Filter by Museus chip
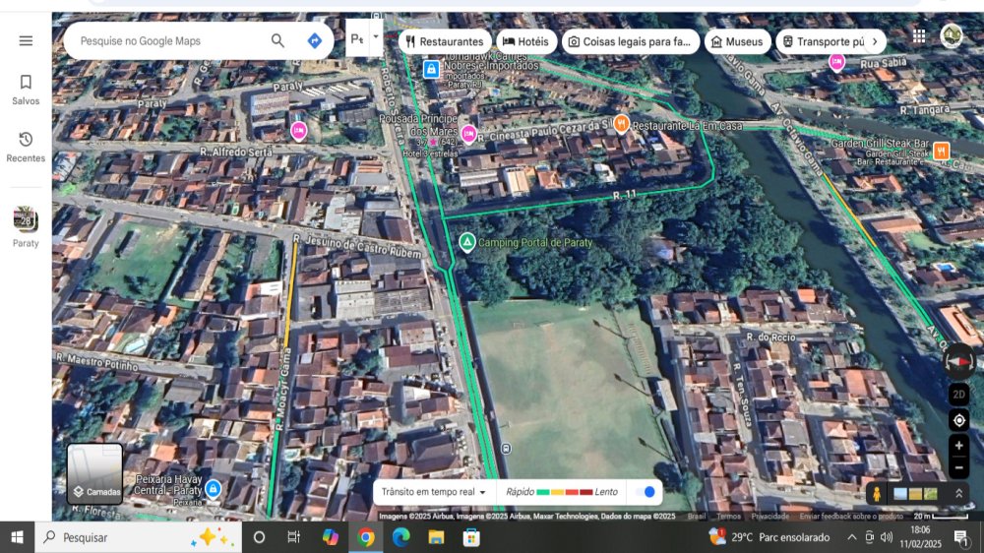The width and height of the screenshot is (984, 553). (737, 41)
